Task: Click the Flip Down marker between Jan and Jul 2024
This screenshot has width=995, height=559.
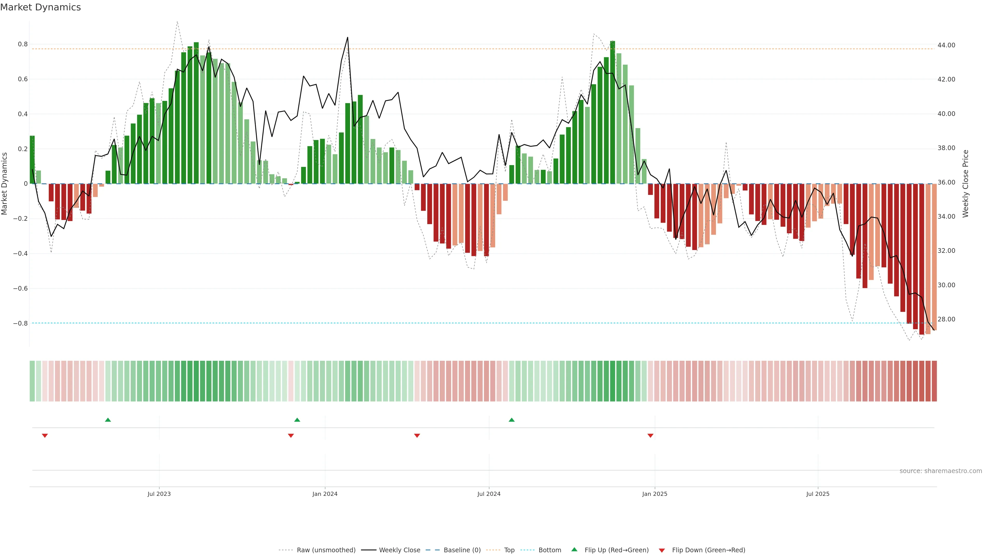Action: point(417,436)
